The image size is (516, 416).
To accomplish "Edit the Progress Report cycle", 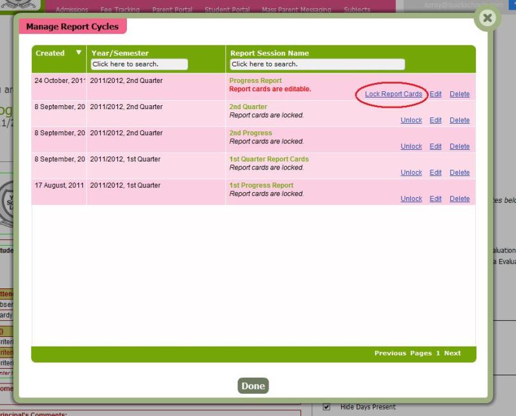I will coord(436,94).
